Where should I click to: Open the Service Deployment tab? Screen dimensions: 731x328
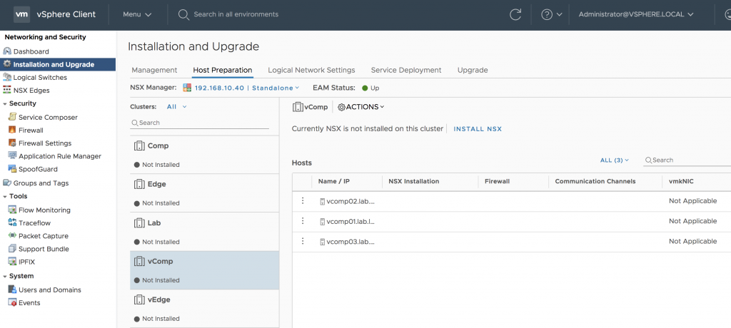click(406, 71)
